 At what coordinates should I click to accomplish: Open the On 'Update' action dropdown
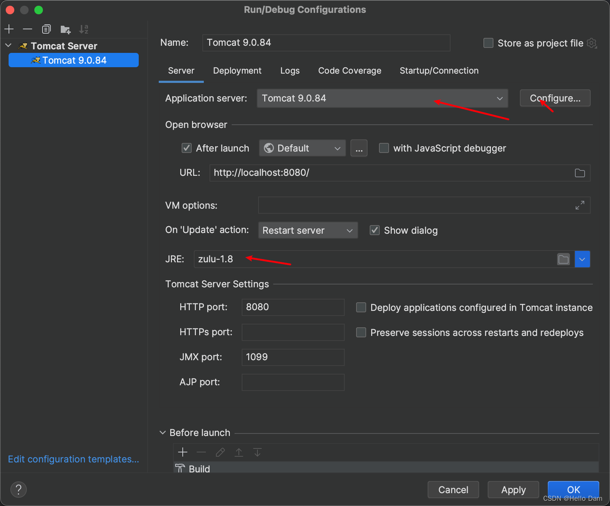click(x=308, y=230)
